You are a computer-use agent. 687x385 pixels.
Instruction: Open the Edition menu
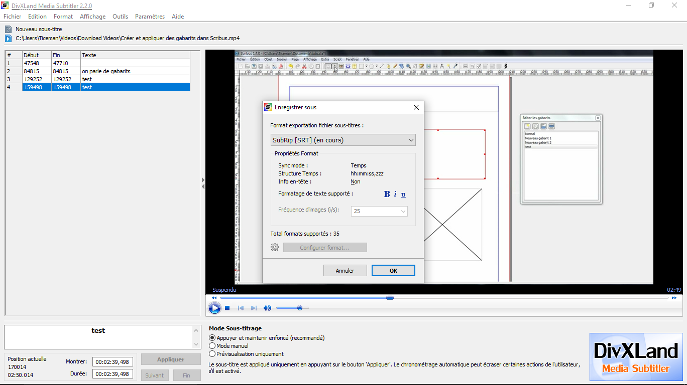(x=37, y=17)
